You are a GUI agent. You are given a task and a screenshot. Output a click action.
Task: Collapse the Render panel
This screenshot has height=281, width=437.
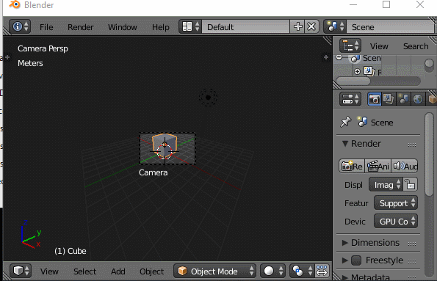344,143
